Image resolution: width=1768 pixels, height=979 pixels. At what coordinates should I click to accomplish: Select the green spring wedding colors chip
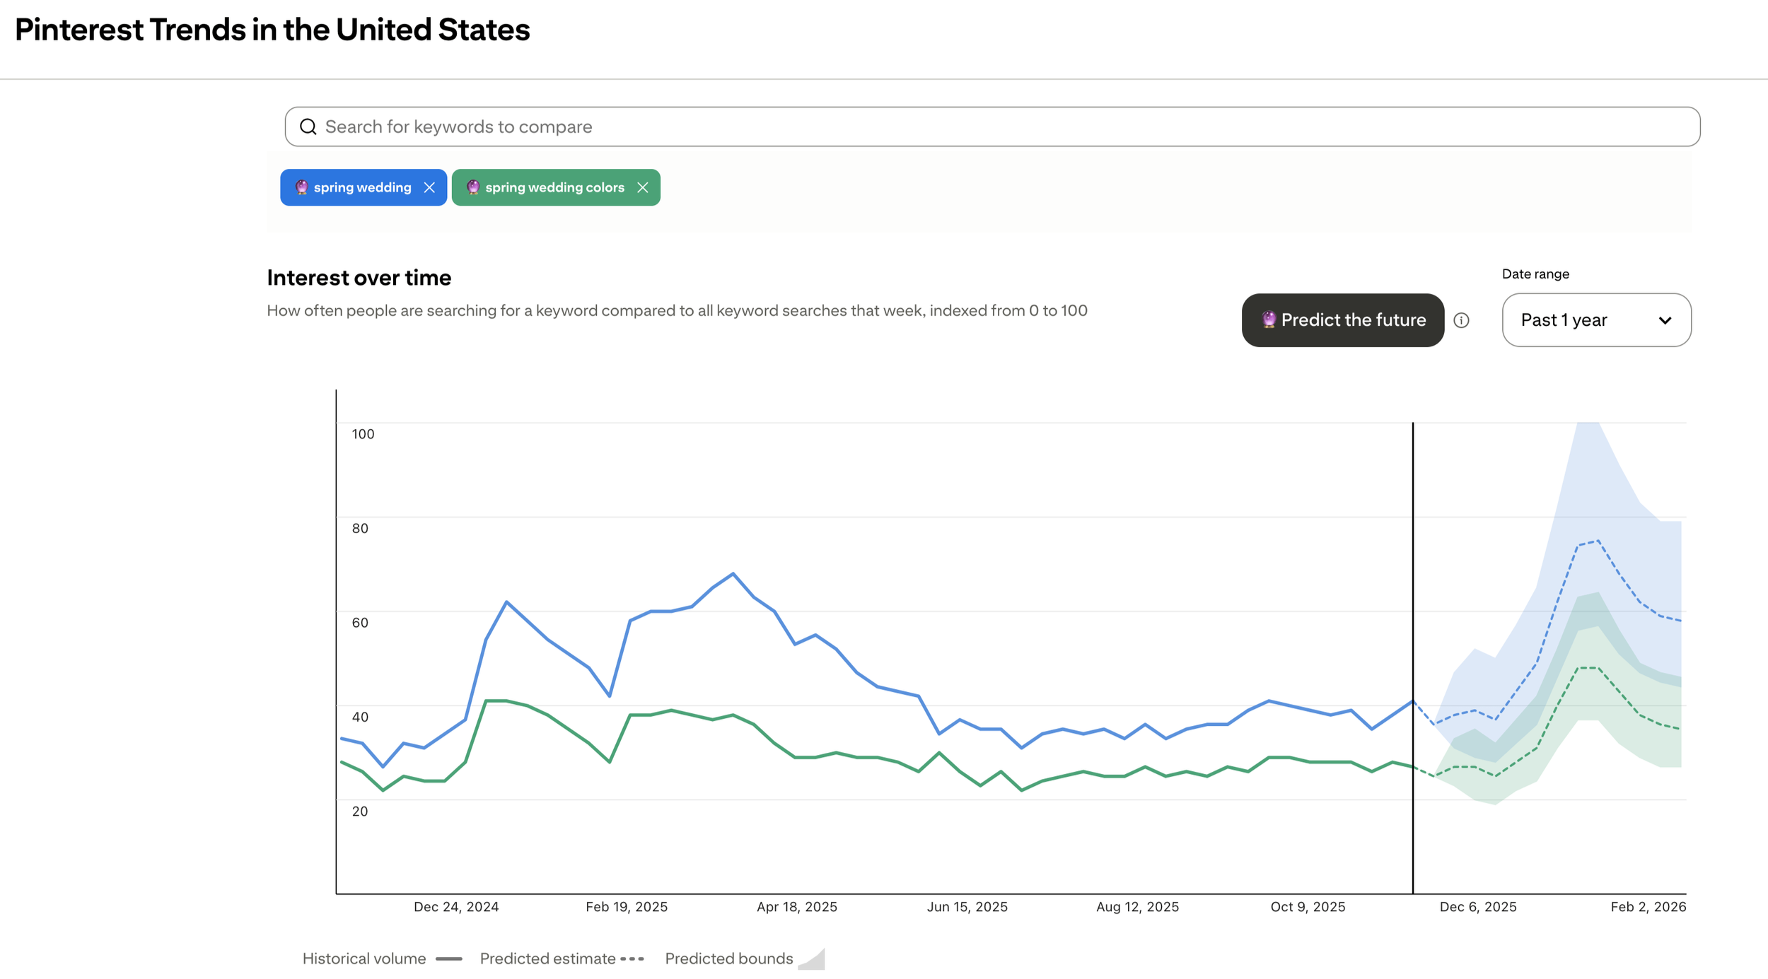coord(554,187)
